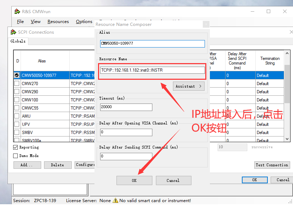Screen dimensions: 293x206
Task: Click the R&S CMWrun app icon in title bar
Action: [17, 11]
